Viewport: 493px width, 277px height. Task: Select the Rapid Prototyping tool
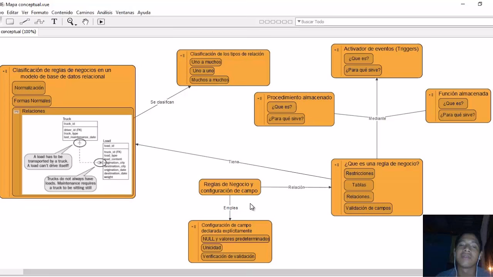coord(40,22)
